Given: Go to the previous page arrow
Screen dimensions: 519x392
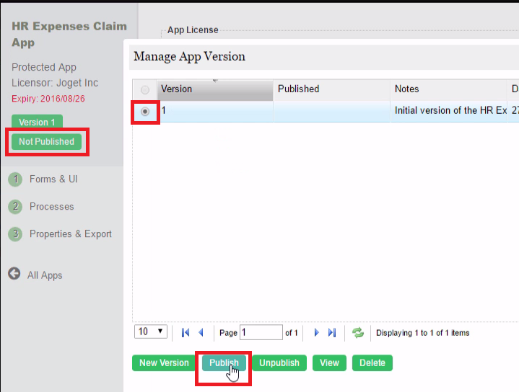Looking at the screenshot, I should click(201, 332).
